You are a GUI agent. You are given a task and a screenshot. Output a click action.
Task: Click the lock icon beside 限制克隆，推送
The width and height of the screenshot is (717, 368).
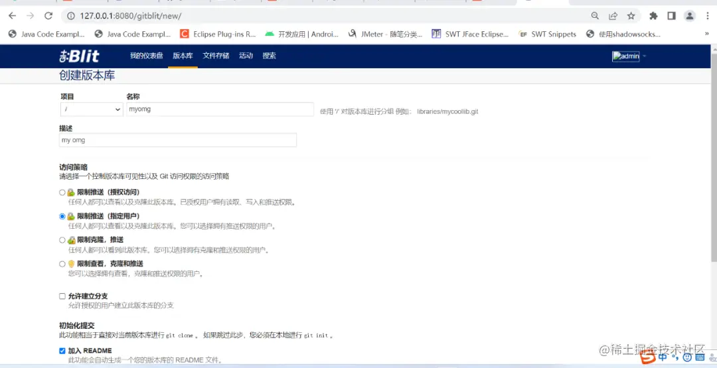71,240
